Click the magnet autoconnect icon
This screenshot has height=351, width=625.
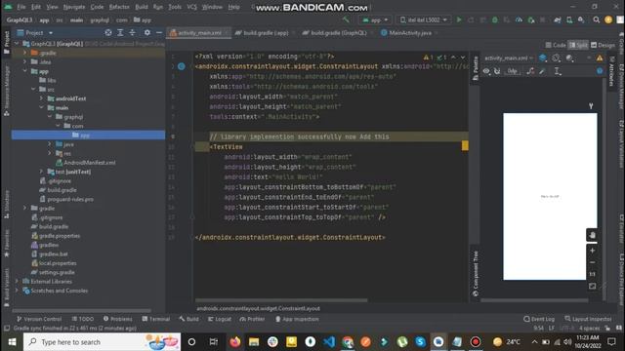(497, 71)
